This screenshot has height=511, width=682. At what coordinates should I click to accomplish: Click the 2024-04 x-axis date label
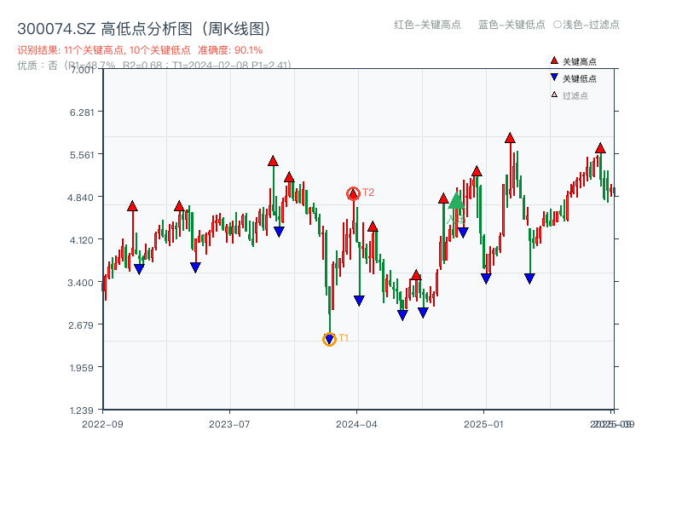tap(356, 424)
